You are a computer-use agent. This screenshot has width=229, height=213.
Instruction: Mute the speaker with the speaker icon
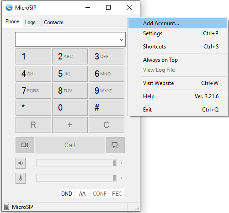pos(21,163)
